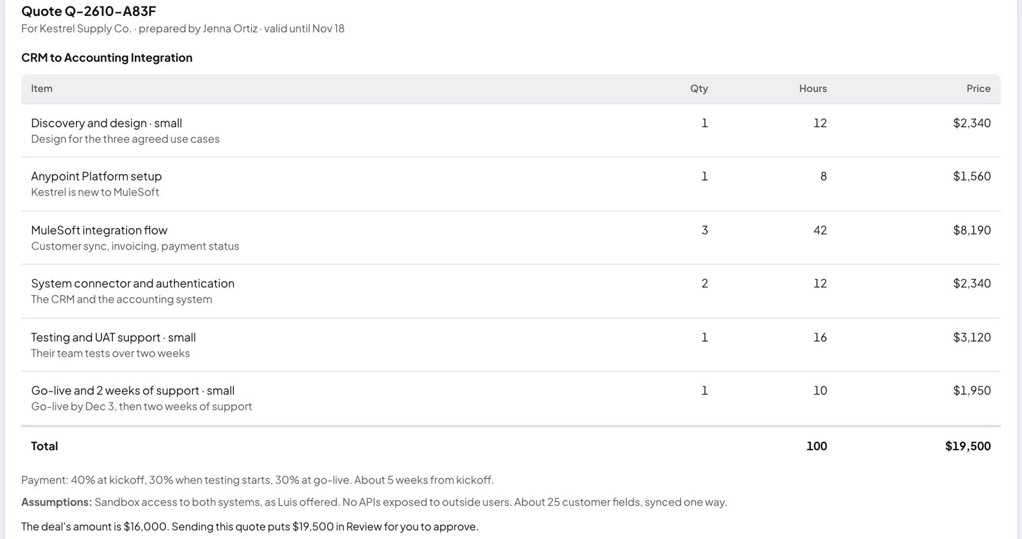Click the $1,950 price cell

tap(972, 391)
